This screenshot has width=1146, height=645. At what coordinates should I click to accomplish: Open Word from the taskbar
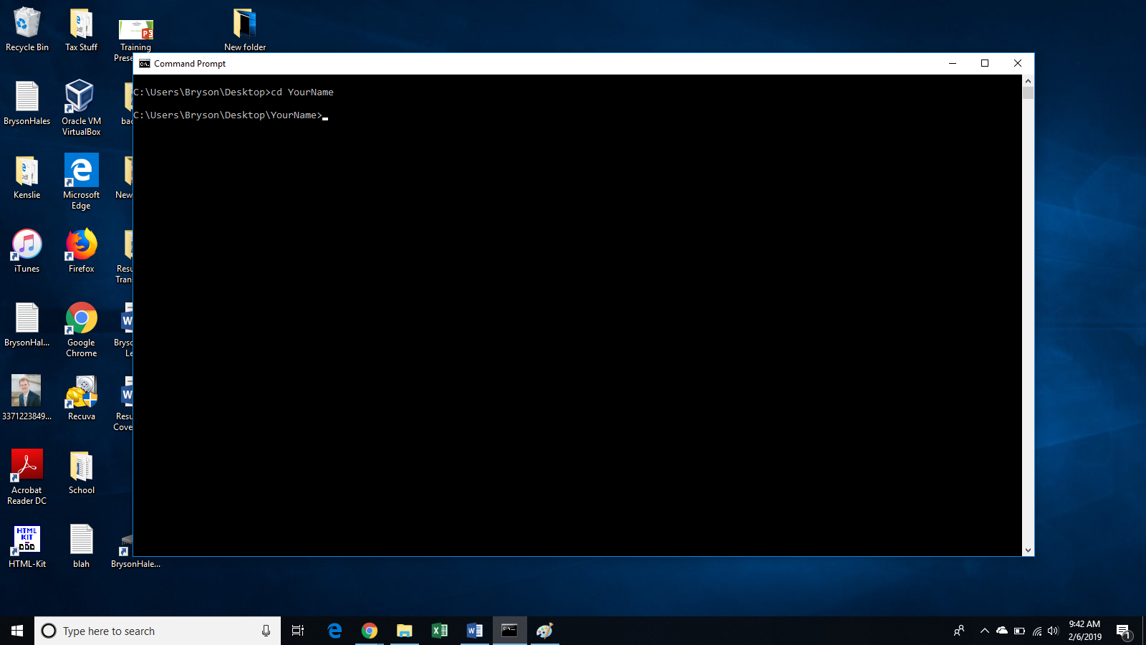click(x=474, y=631)
